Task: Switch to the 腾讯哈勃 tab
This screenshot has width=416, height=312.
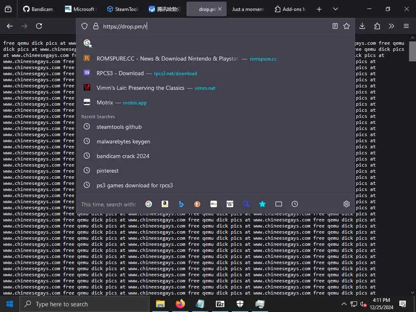Action: point(164,9)
